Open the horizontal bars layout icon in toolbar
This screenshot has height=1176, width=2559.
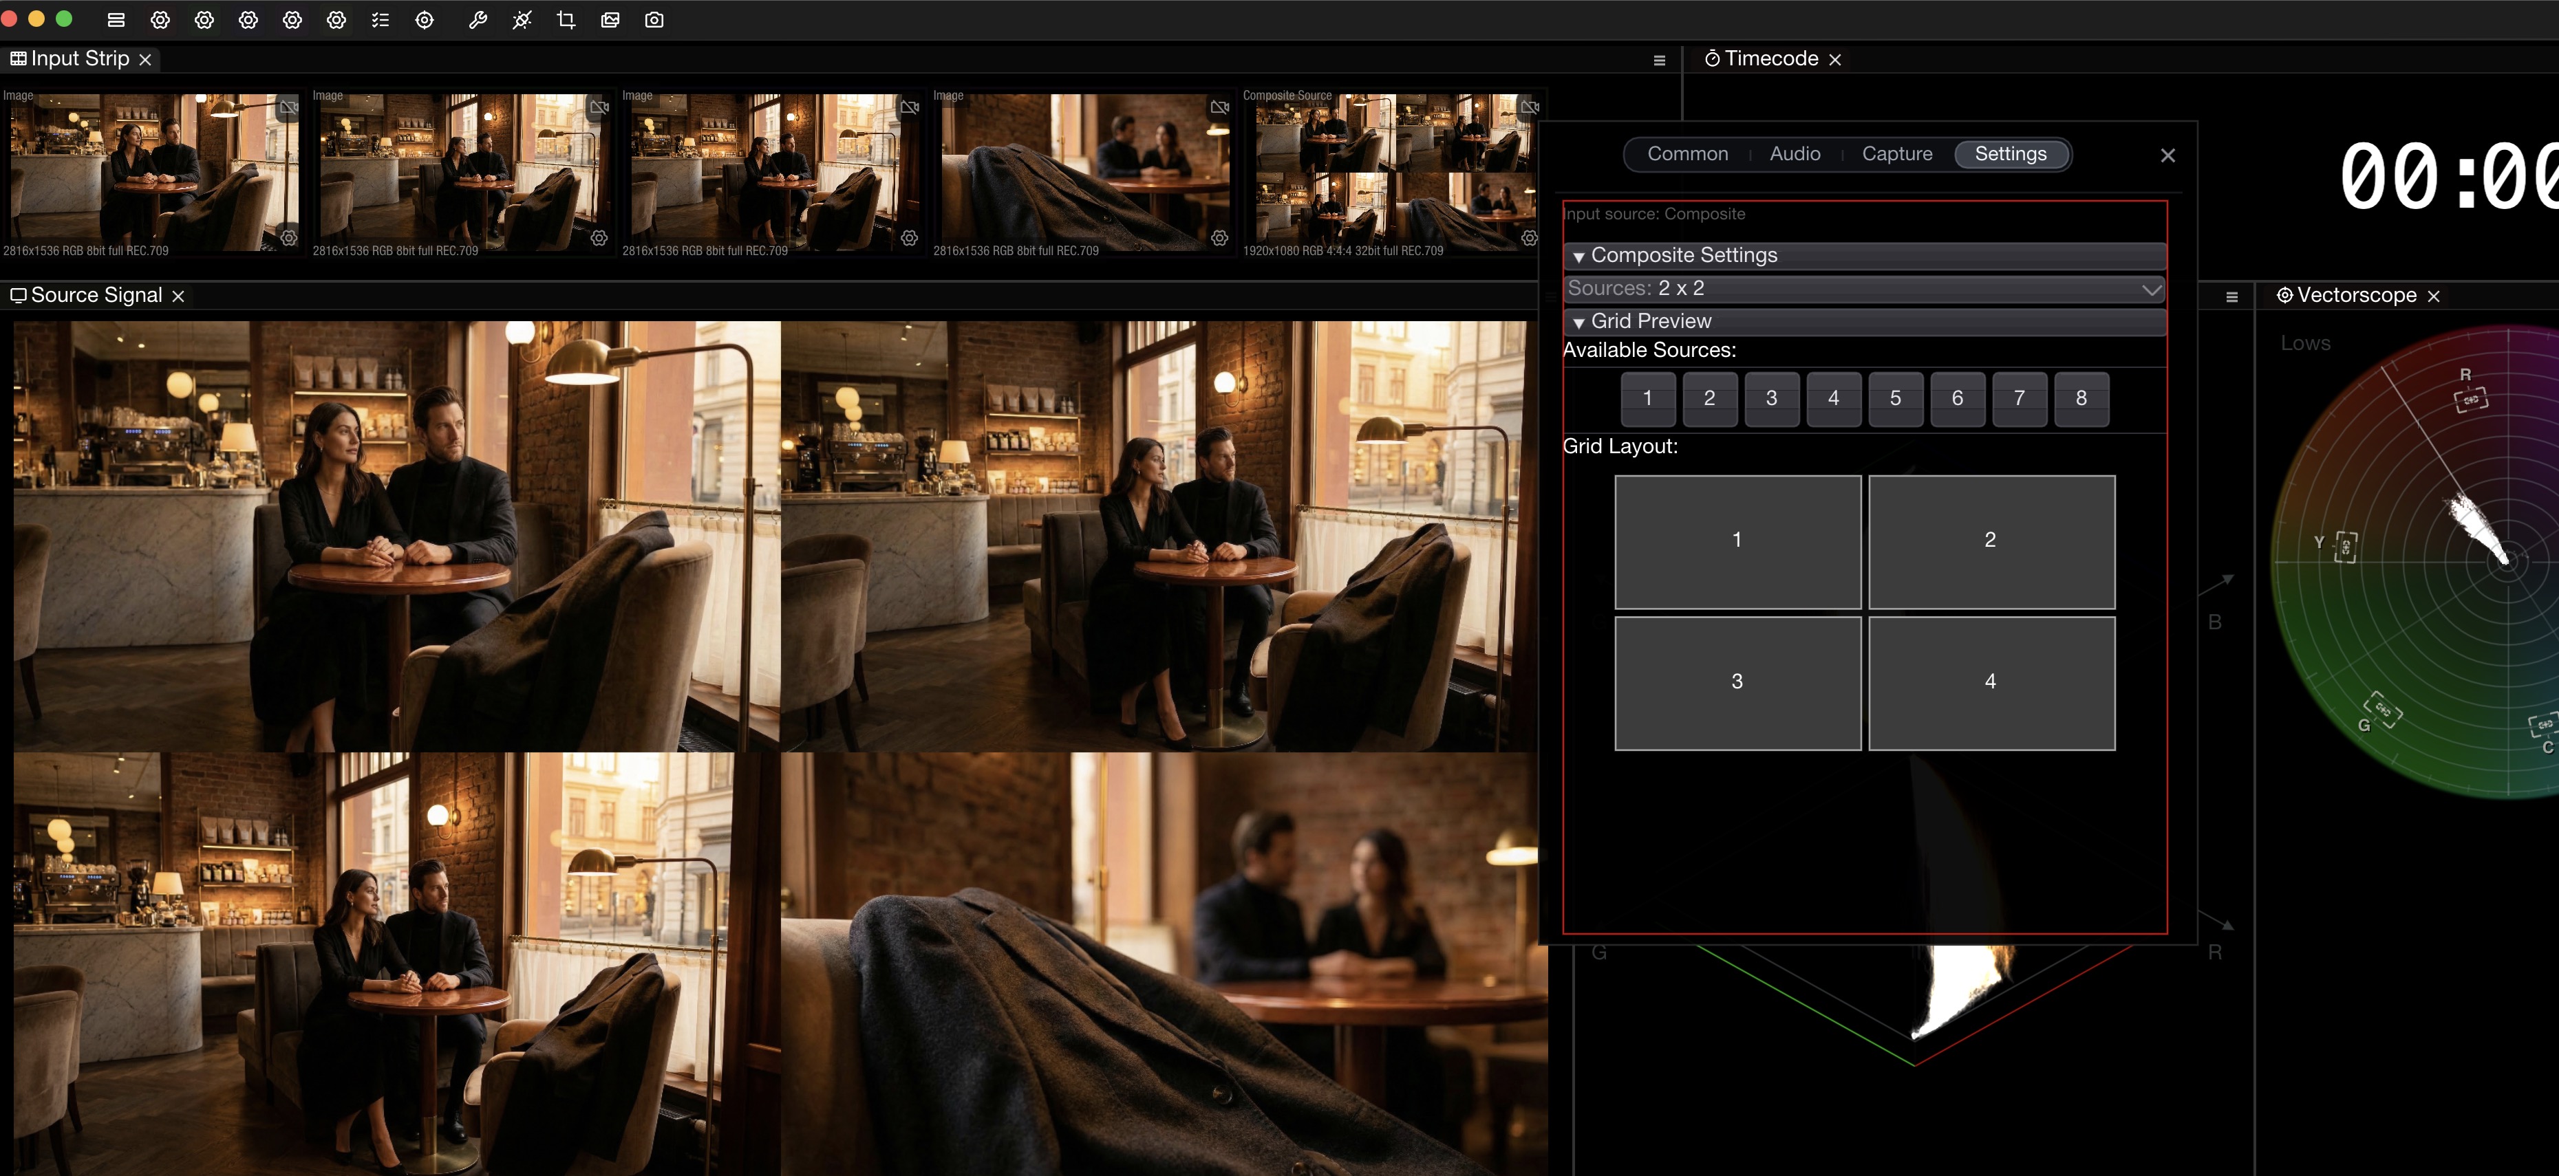[x=115, y=20]
